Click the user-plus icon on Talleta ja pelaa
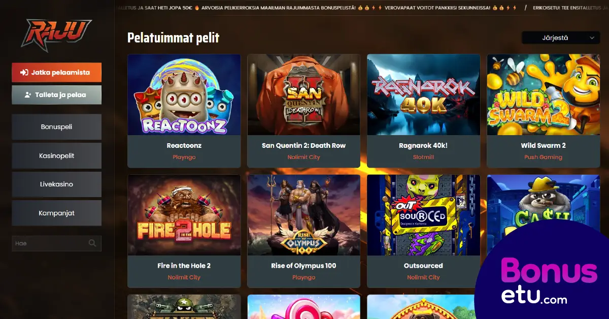Viewport: 609px width, 319px height. pos(28,95)
